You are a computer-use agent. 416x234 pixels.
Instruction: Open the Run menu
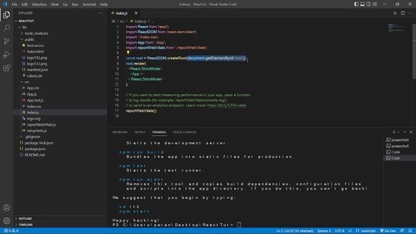tap(75, 5)
